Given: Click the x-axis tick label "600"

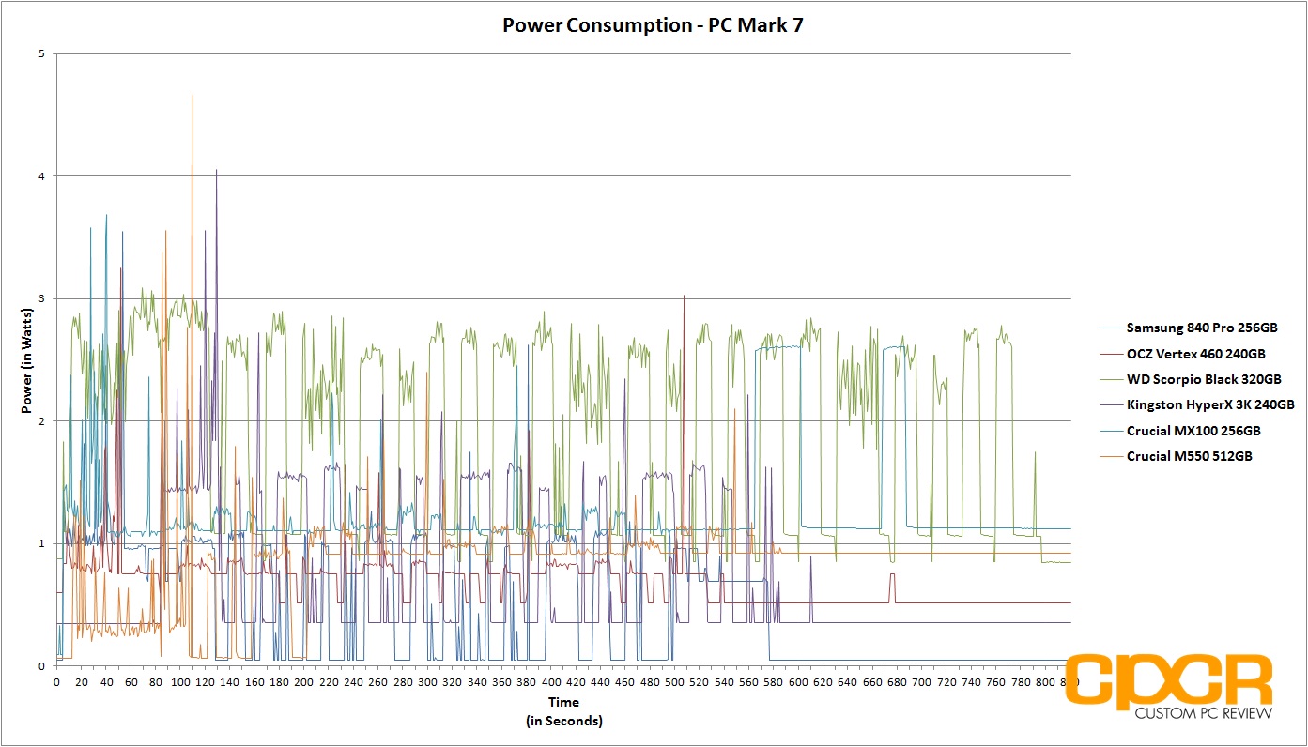Looking at the screenshot, I should (798, 682).
